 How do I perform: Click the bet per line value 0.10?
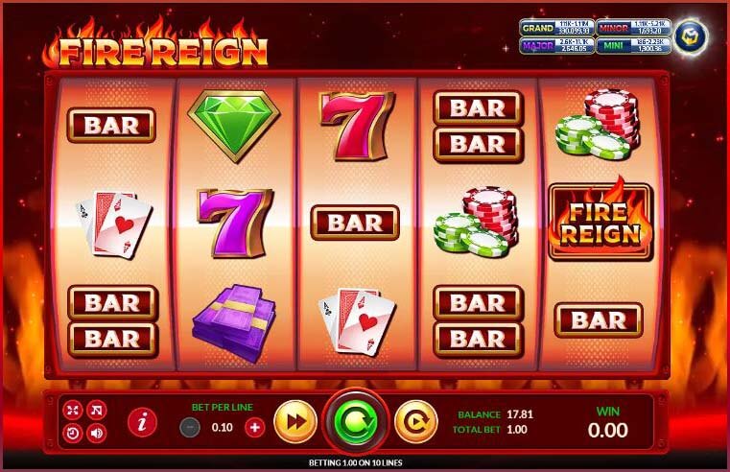[x=223, y=427]
